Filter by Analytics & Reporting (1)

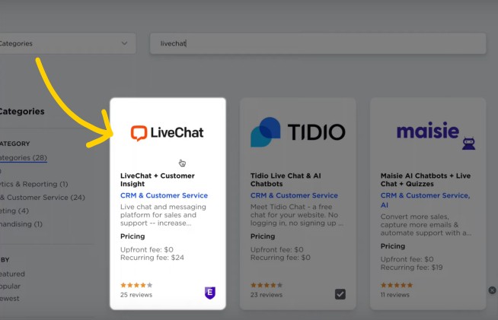point(34,184)
